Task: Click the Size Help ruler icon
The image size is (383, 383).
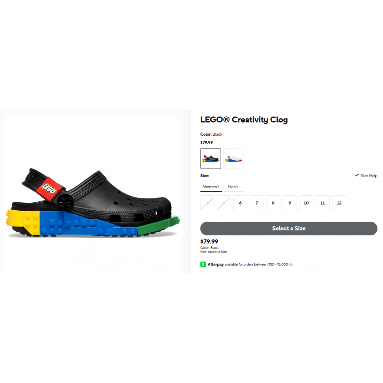Action: pyautogui.click(x=357, y=175)
